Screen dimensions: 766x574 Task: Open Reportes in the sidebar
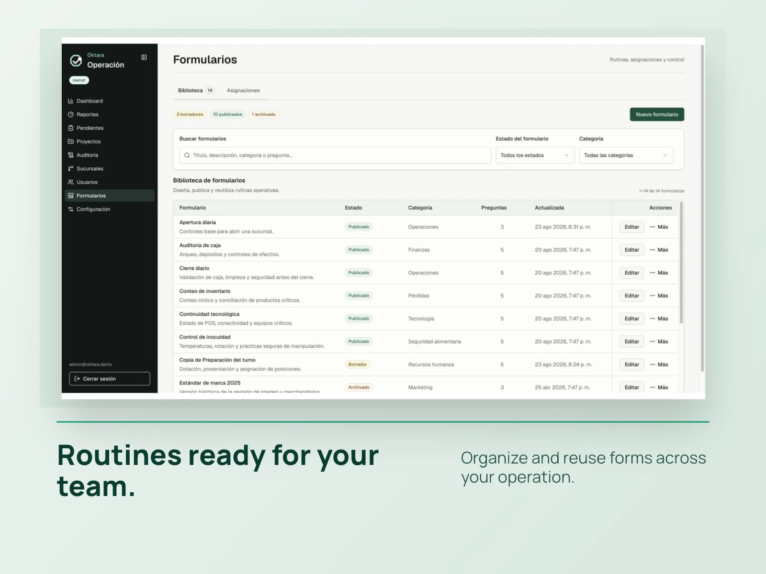click(110, 114)
